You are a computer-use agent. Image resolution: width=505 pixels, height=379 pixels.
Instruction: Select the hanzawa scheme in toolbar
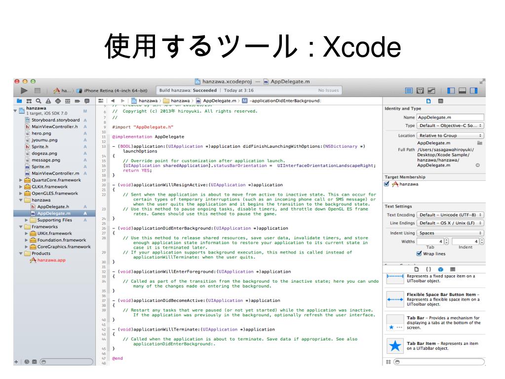[x=62, y=90]
